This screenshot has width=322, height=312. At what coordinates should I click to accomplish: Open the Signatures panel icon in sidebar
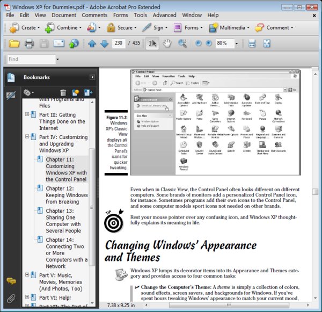point(11,96)
